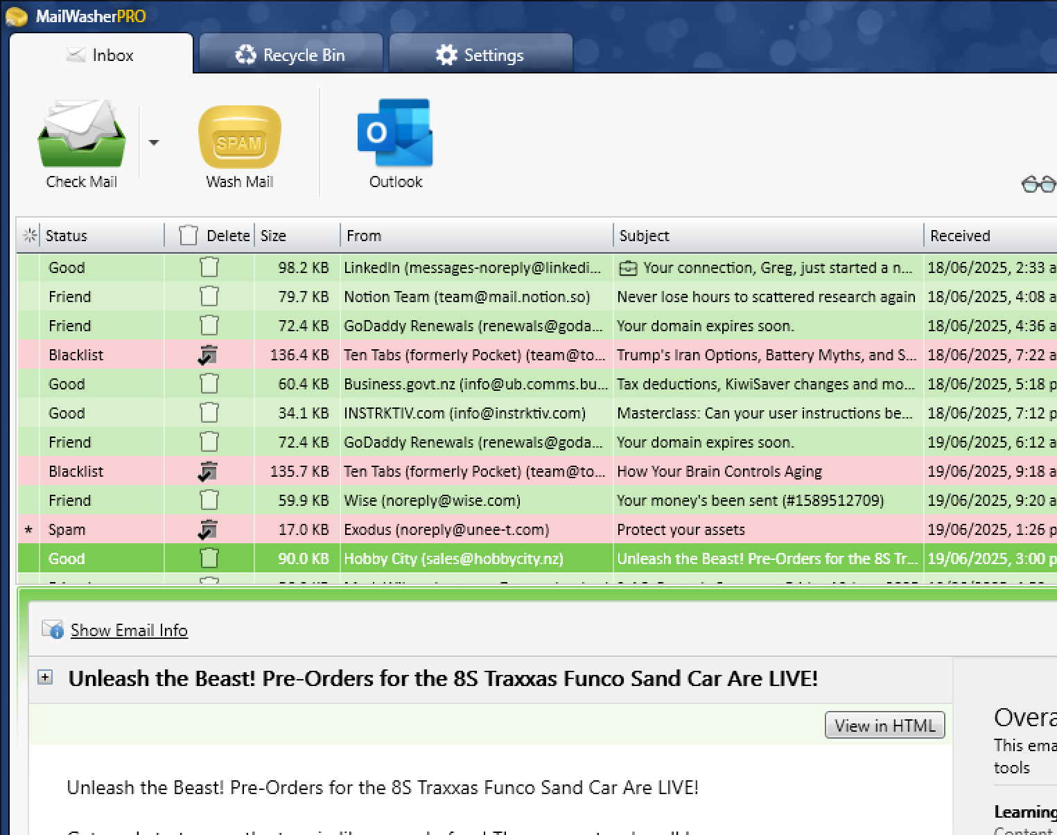
Task: Toggle delete for the Notion Team email
Action: click(x=209, y=297)
